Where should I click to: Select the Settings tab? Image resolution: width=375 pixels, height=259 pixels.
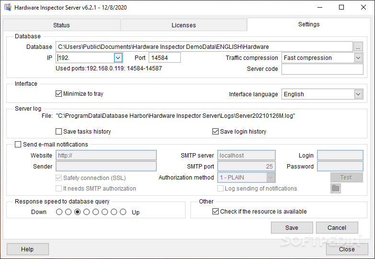(309, 24)
